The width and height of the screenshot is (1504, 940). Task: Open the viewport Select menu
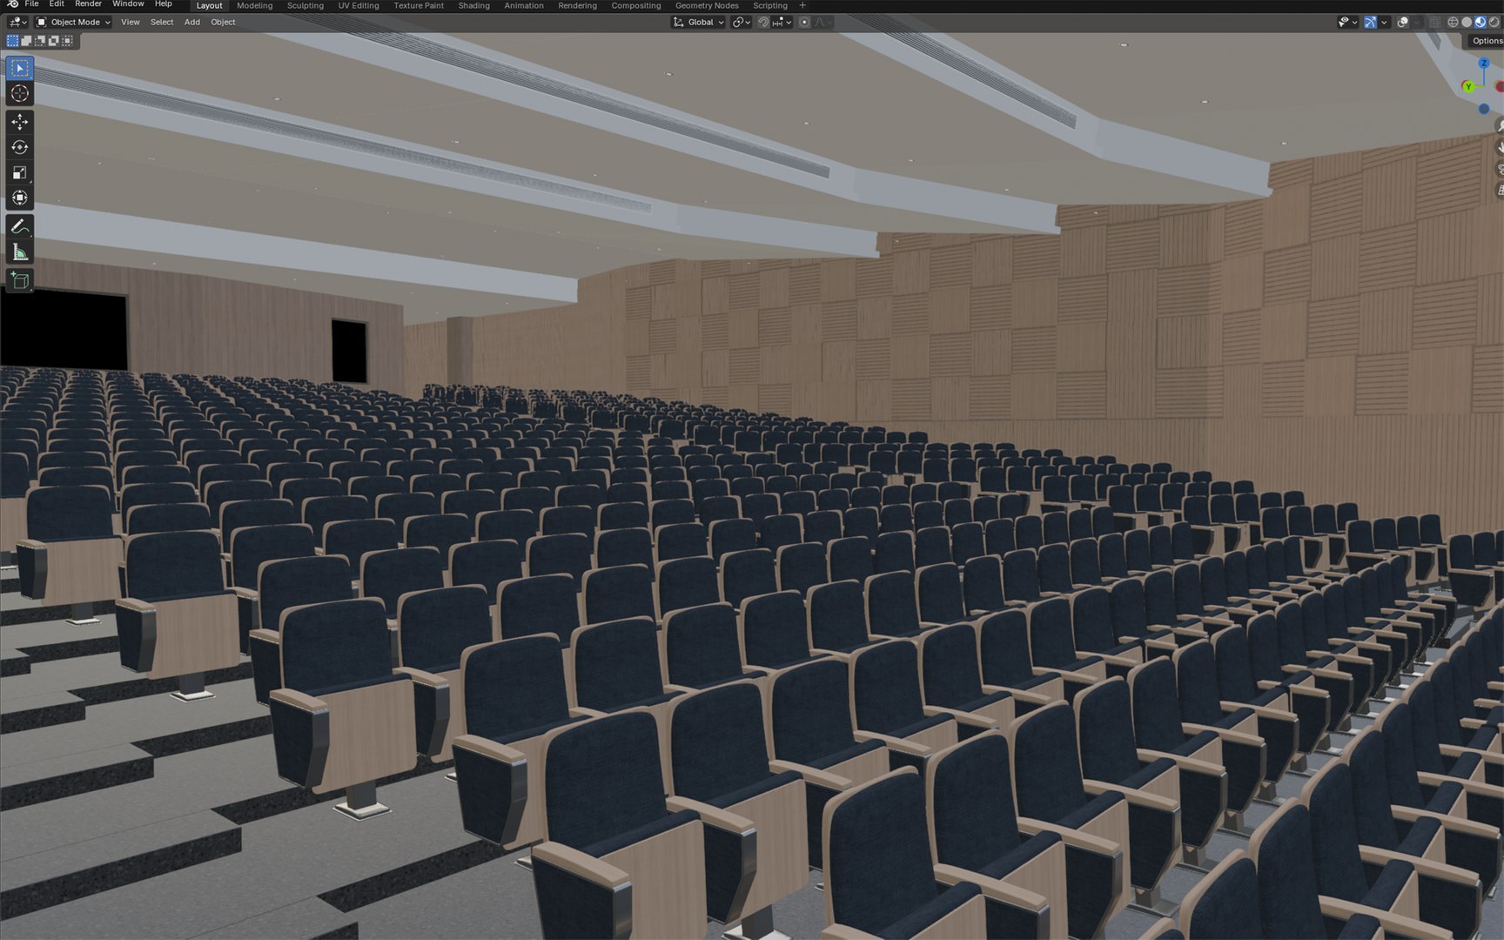point(162,22)
